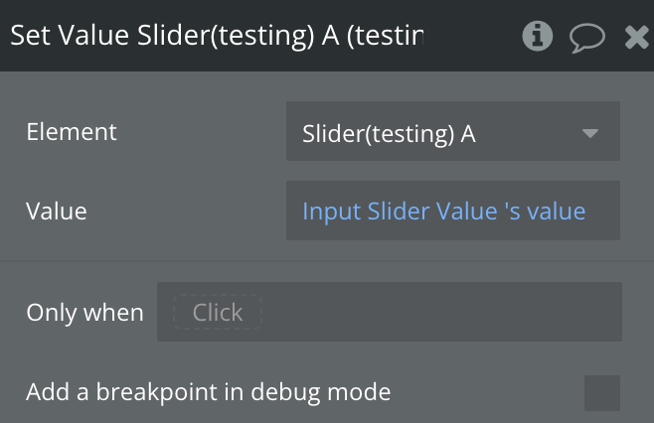Click the 'Element' field label
This screenshot has width=654, height=423.
(x=72, y=131)
